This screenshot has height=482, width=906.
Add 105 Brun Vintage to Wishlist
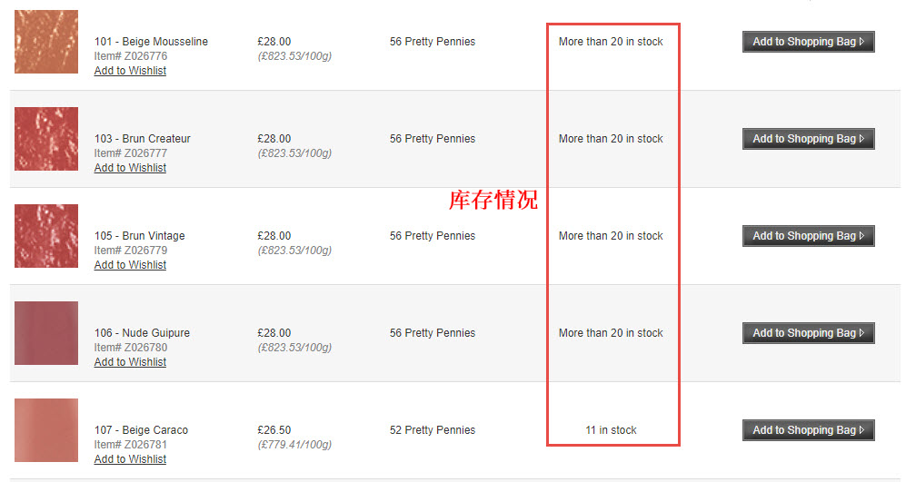(130, 264)
